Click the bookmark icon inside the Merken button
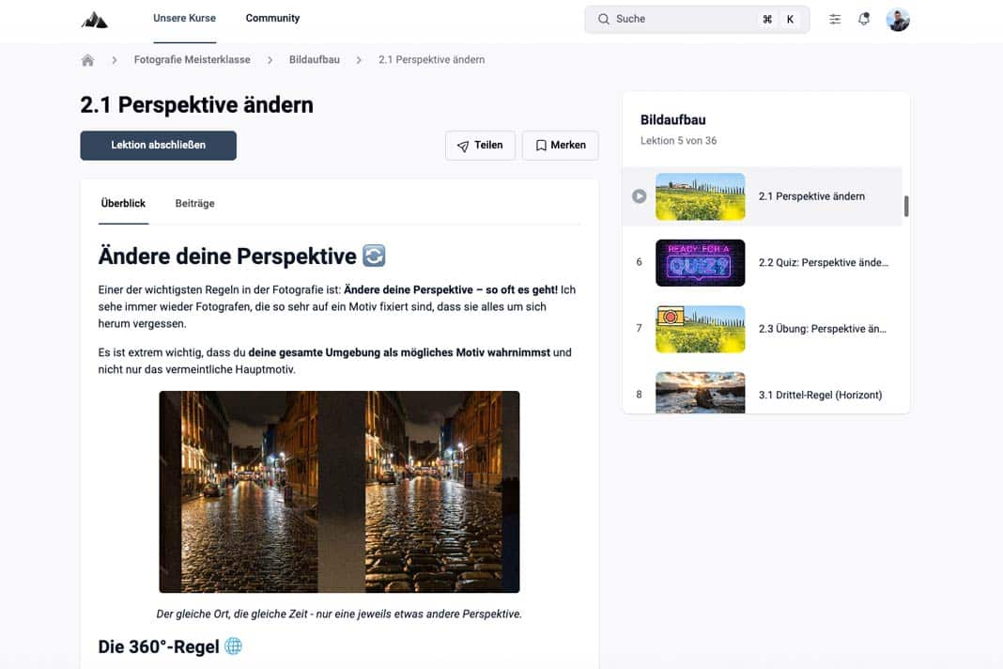 tap(540, 145)
